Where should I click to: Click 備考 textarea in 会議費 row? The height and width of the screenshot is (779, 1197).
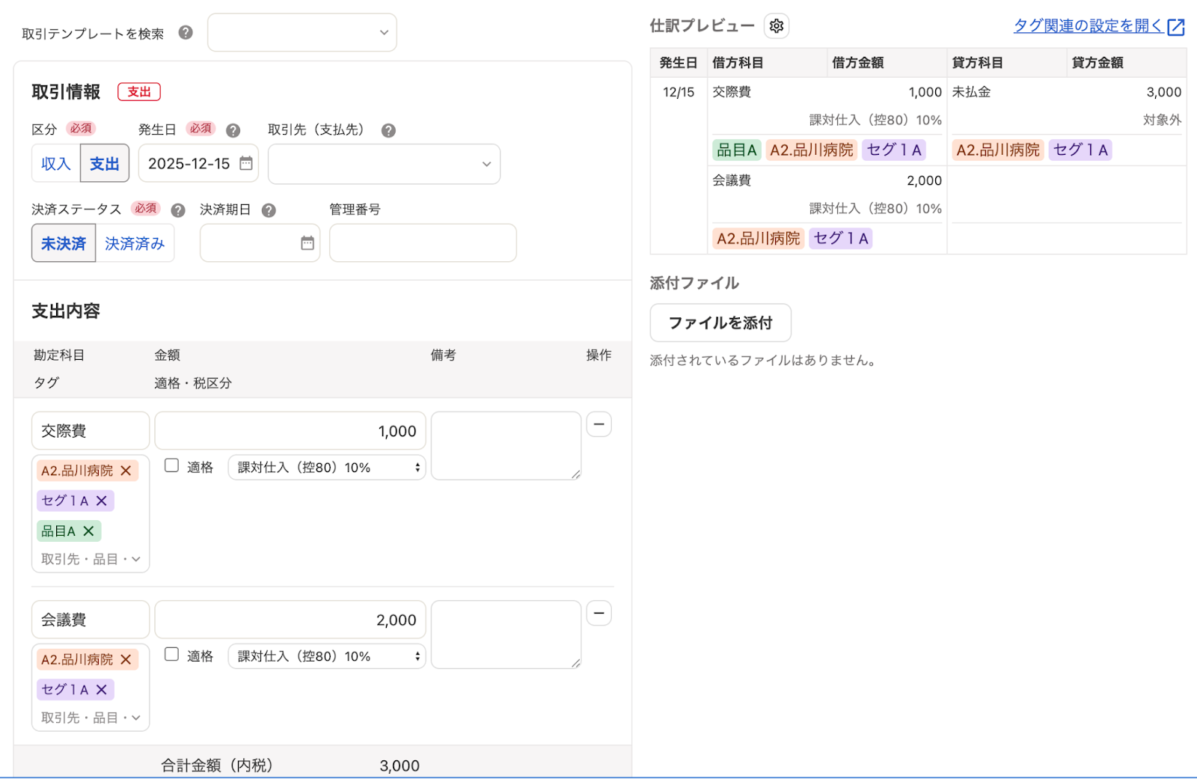pyautogui.click(x=506, y=634)
